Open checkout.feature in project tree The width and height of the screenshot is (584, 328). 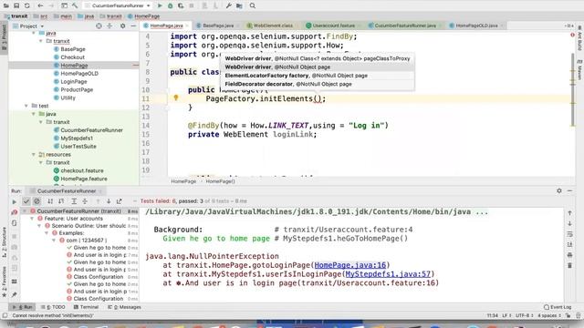(x=82, y=170)
